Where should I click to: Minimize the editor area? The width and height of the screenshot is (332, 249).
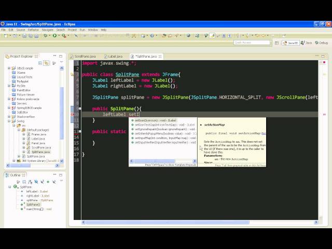click(317, 56)
